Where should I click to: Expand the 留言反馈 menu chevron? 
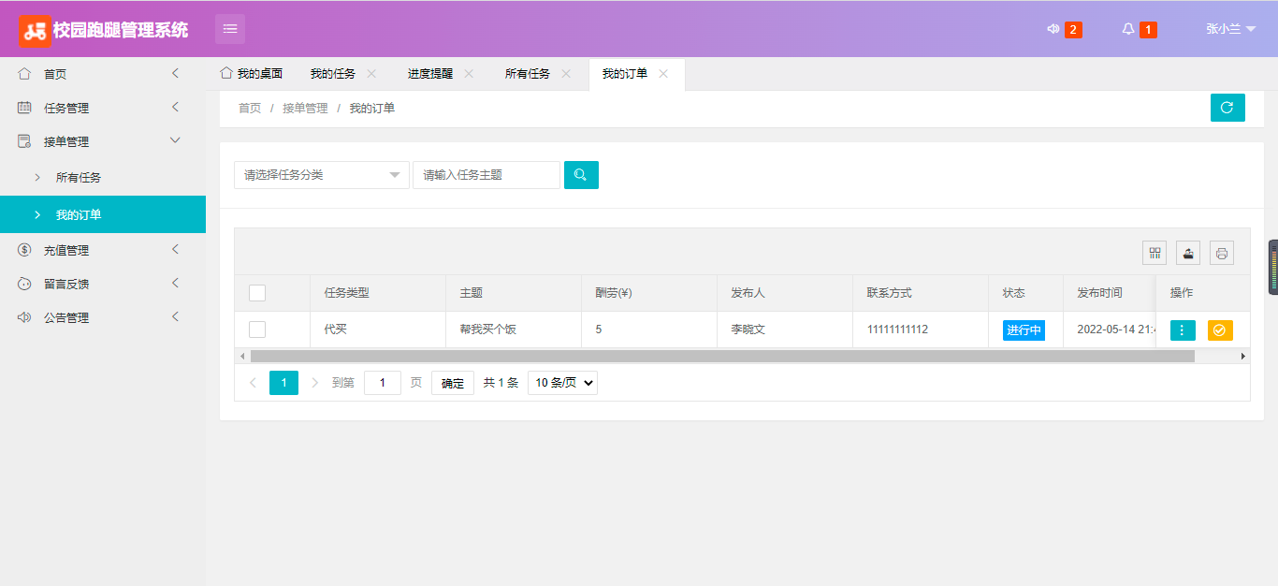[x=175, y=283]
